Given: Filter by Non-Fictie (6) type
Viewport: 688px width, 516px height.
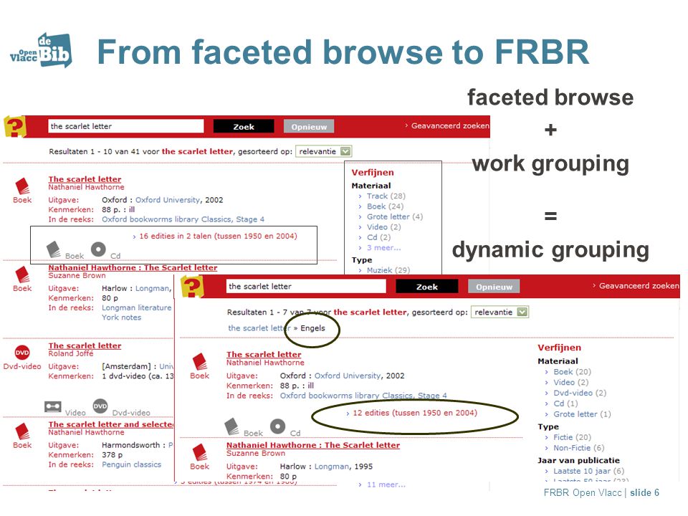Looking at the screenshot, I should pyautogui.click(x=579, y=447).
